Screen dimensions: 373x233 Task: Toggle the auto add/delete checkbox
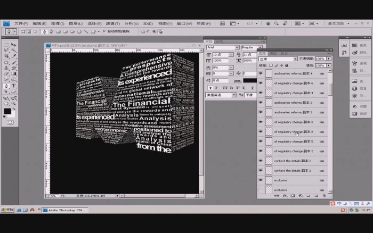(x=105, y=31)
